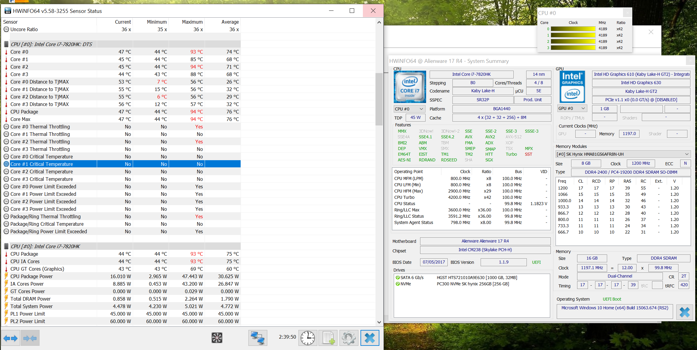The width and height of the screenshot is (697, 350).
Task: Click NVMe drive status checkmark
Action: 398,284
